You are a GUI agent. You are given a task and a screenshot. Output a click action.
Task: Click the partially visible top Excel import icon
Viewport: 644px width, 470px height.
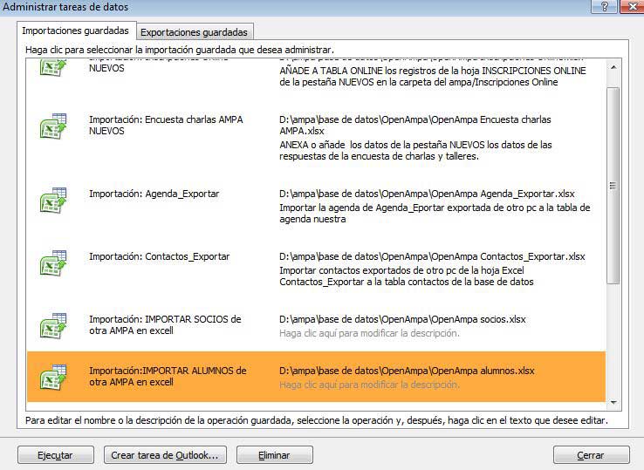click(x=53, y=68)
